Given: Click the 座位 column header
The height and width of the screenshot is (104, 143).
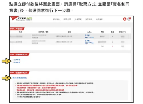Looking at the screenshot, I should click(x=69, y=32).
